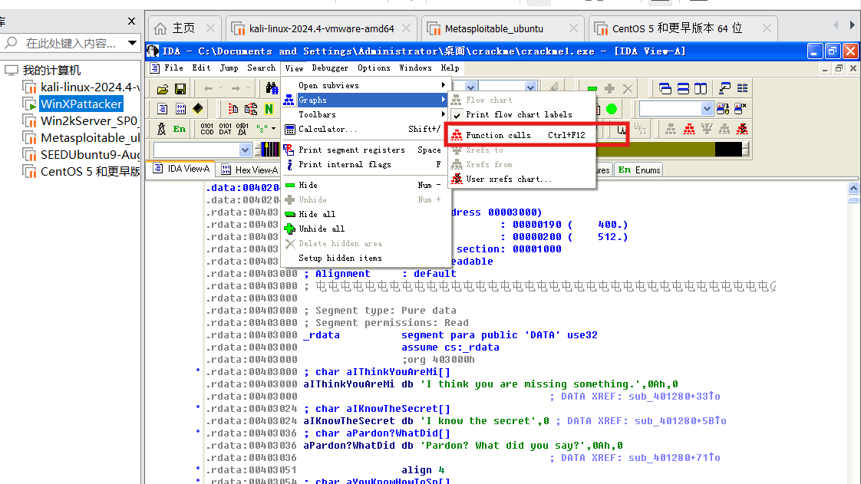Click the forward arrow navigation icon
The width and height of the screenshot is (861, 484).
pyautogui.click(x=236, y=88)
